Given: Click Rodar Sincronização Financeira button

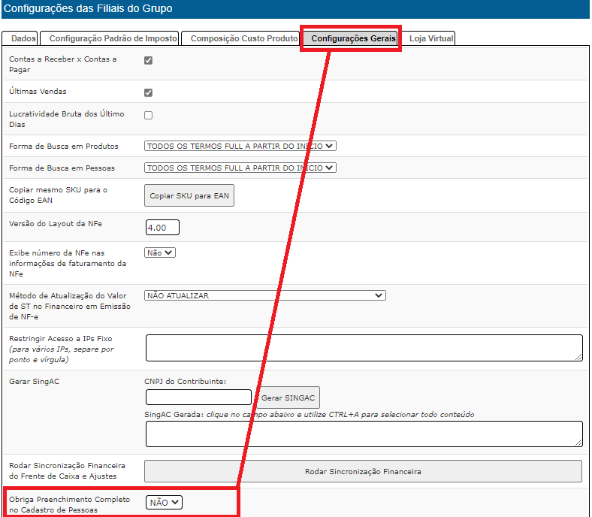Looking at the screenshot, I should (363, 471).
